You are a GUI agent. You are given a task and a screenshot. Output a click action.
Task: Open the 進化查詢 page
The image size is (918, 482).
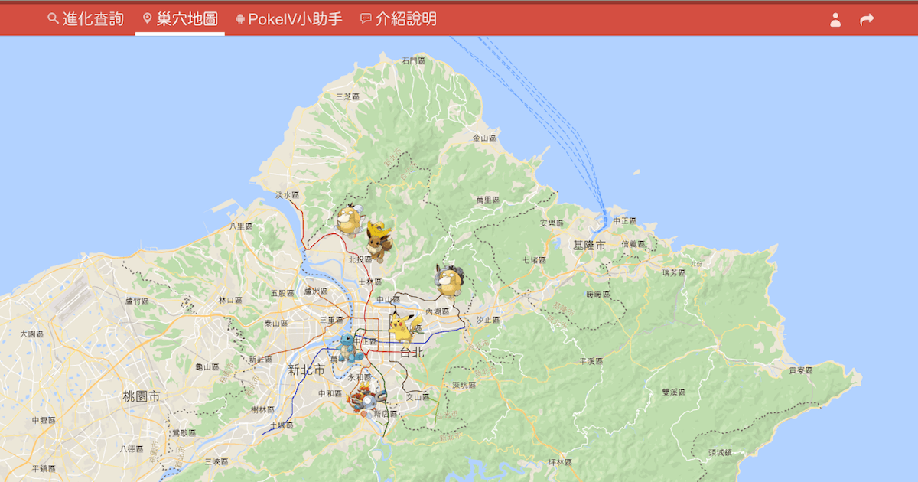(93, 19)
